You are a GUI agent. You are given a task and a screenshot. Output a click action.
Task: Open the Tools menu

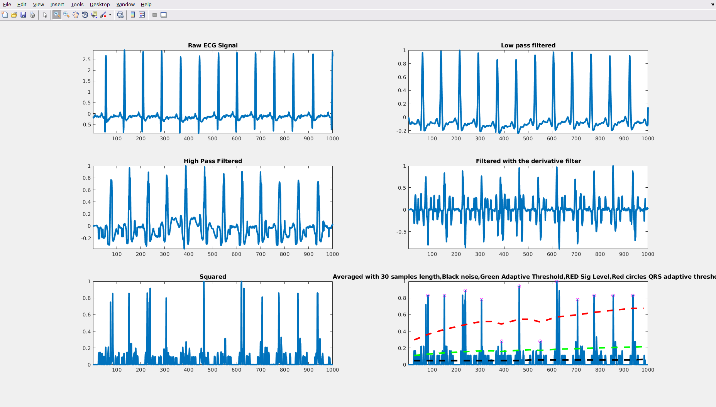[77, 4]
